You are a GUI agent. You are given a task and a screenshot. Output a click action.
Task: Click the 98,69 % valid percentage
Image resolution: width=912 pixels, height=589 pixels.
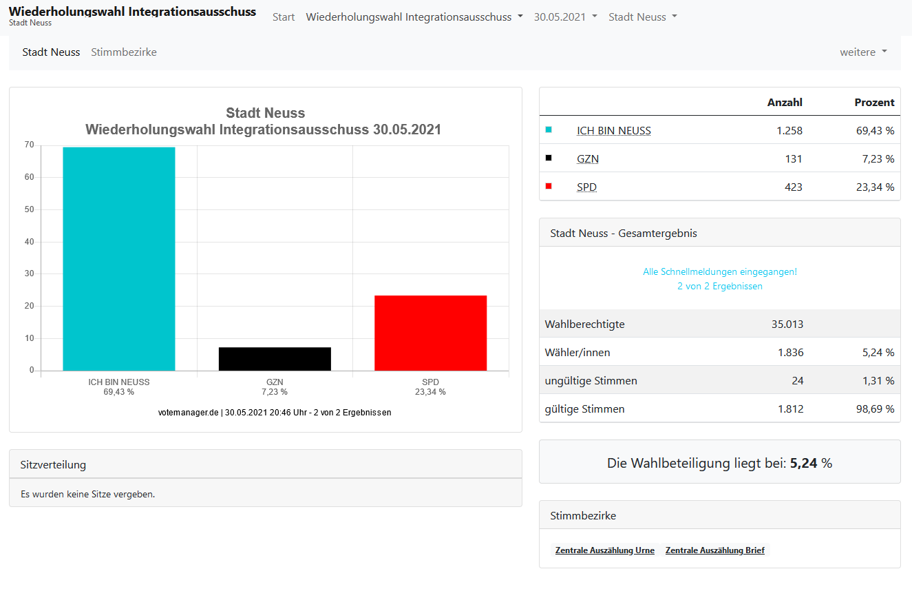point(875,409)
